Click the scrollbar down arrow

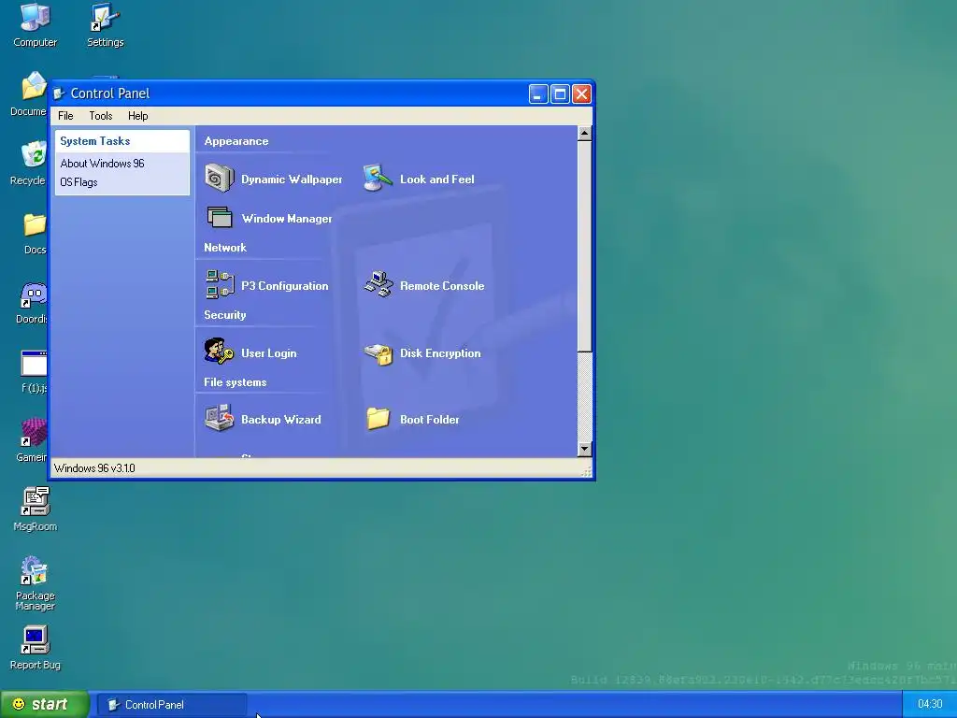(x=584, y=449)
